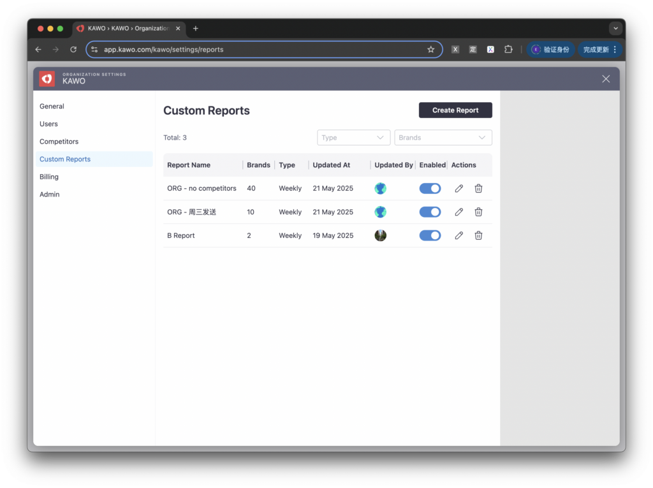The width and height of the screenshot is (653, 488).
Task: Delete the ORG - no competitors report
Action: click(x=478, y=189)
